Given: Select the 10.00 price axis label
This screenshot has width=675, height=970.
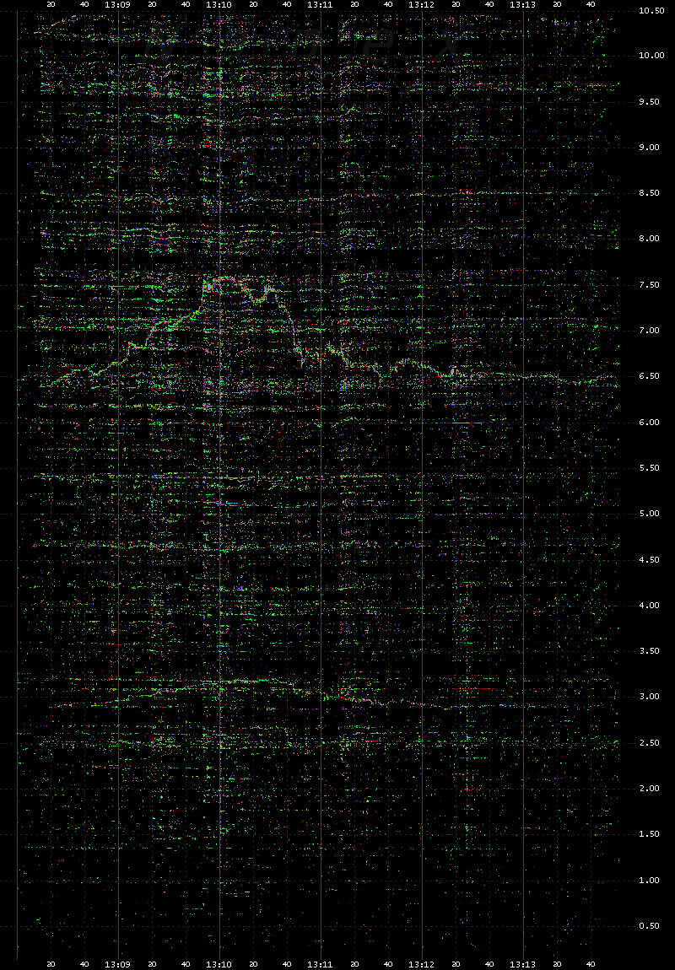Looking at the screenshot, I should [x=652, y=56].
